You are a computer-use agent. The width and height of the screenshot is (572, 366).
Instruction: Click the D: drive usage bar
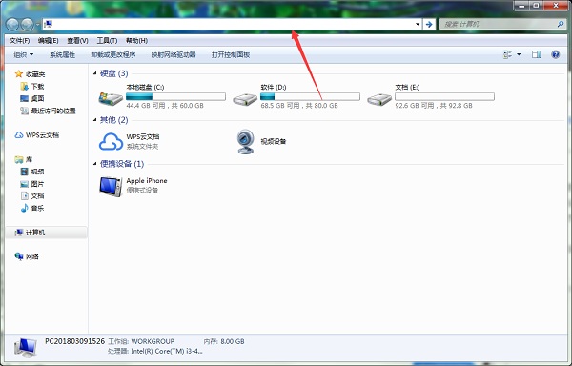click(x=310, y=96)
